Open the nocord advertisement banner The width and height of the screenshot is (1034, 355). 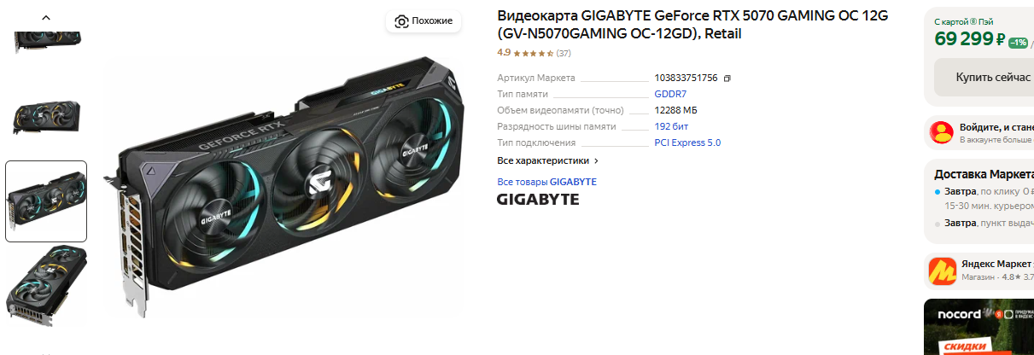click(979, 326)
